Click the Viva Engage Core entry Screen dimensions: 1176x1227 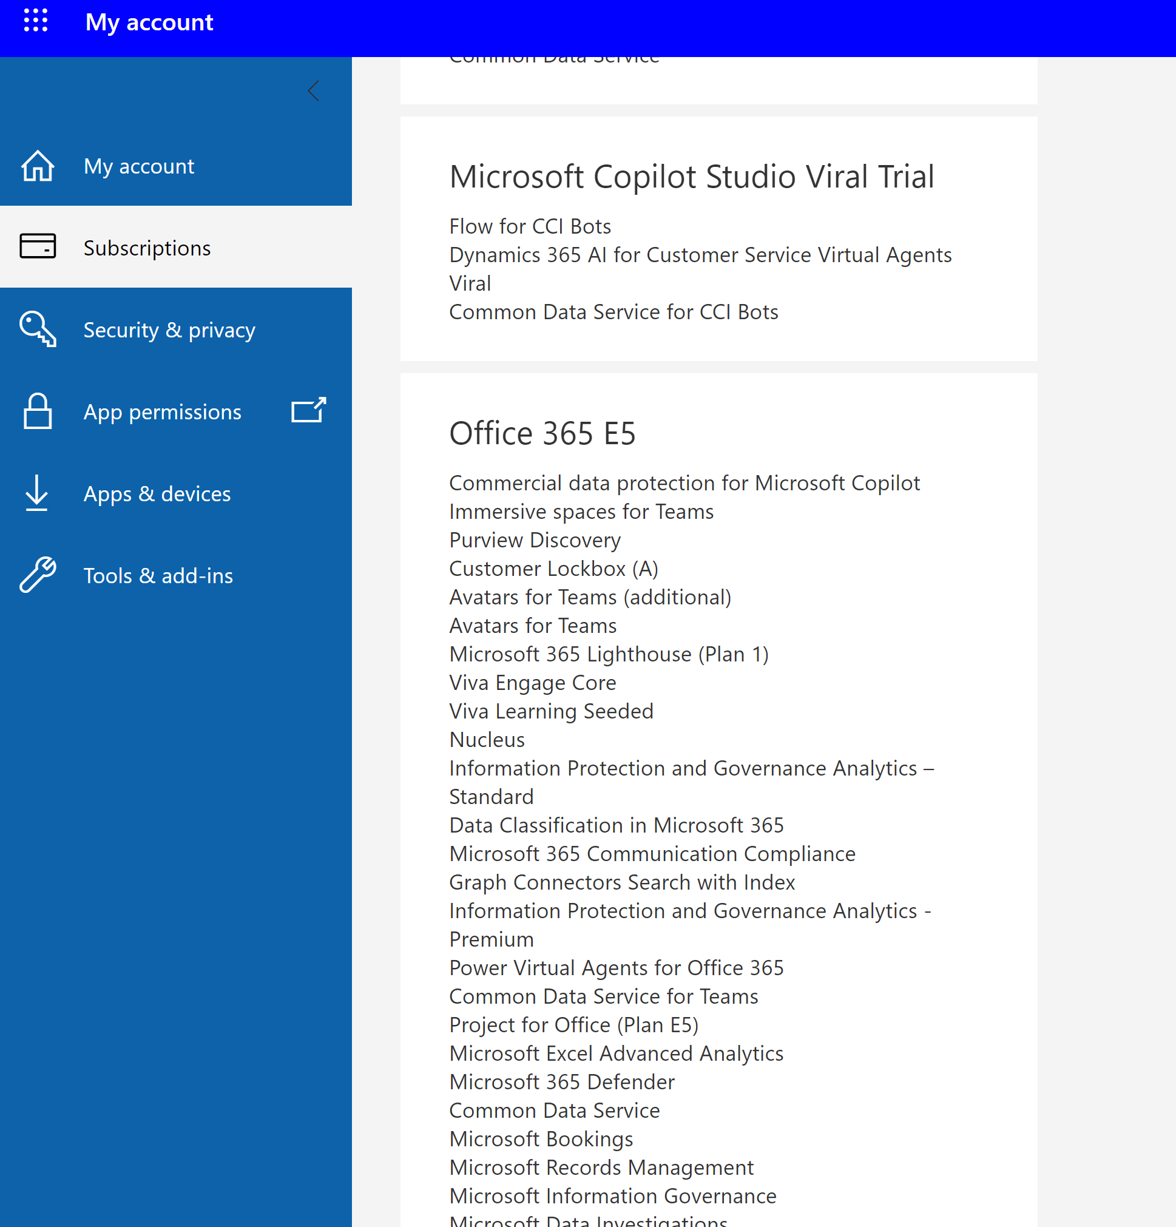[533, 682]
